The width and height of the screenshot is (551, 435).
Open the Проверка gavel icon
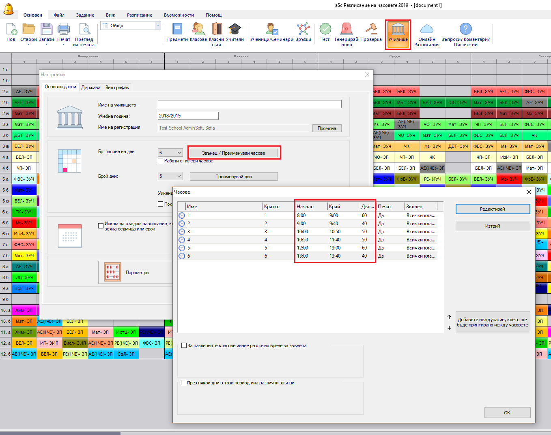click(x=371, y=32)
